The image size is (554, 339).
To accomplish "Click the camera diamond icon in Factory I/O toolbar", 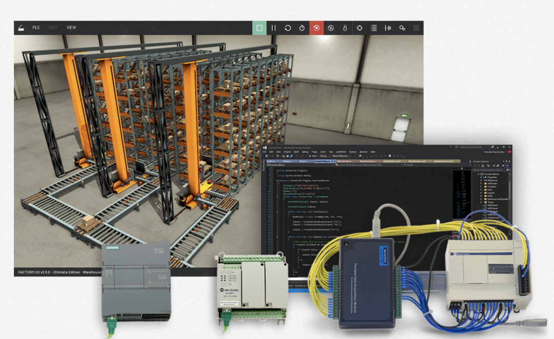I will pos(360,28).
